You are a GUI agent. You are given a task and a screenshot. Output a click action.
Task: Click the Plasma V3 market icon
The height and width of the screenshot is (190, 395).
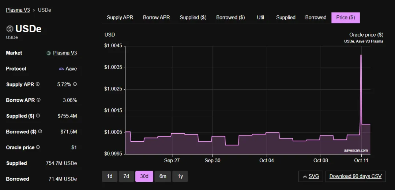click(49, 53)
